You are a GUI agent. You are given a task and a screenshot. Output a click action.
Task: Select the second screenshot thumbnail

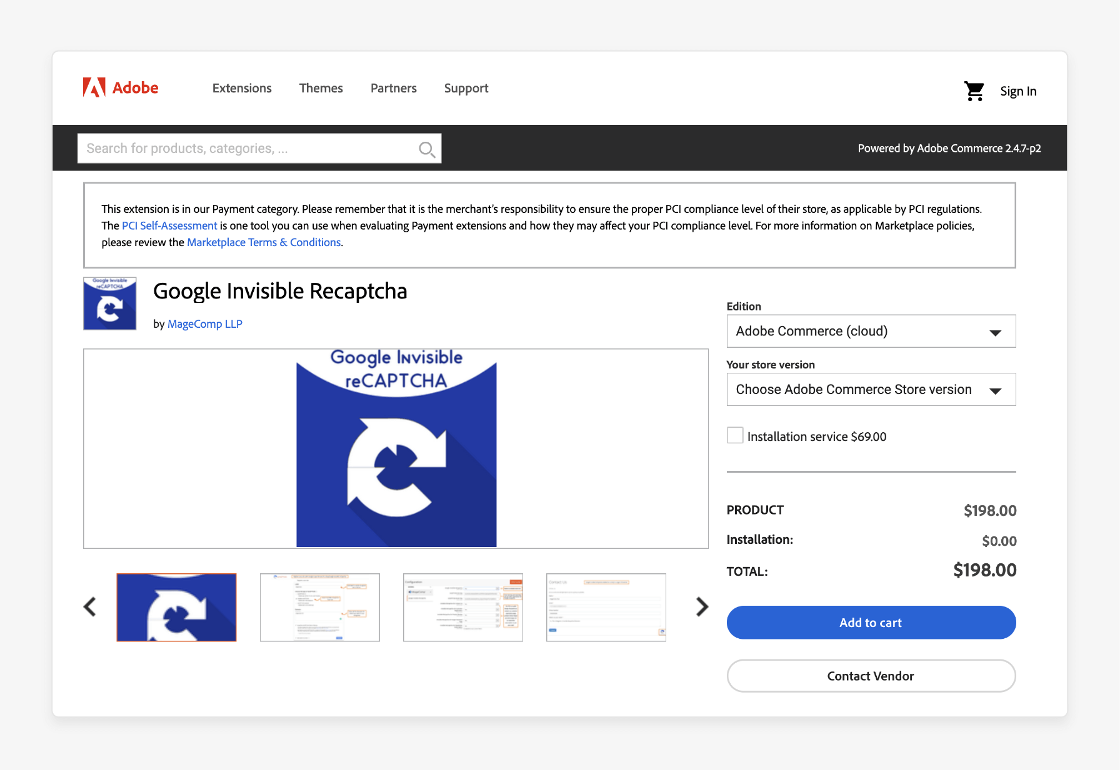tap(320, 608)
